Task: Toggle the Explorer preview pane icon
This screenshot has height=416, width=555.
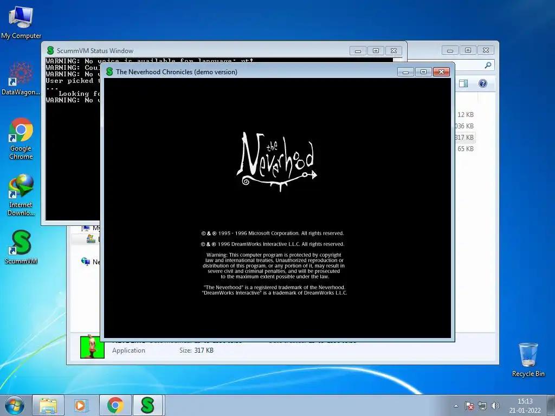Action: [463, 83]
